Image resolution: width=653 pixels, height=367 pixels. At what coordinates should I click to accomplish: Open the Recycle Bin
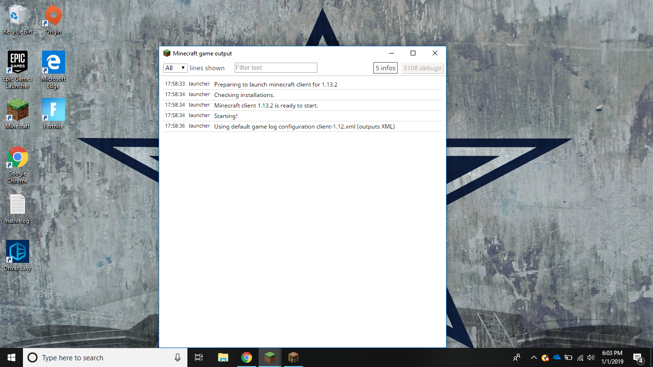tap(18, 19)
